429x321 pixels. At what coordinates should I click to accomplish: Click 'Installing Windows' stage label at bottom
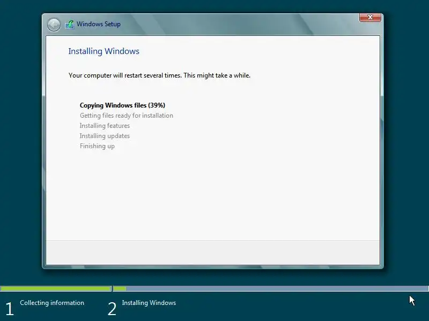pos(149,303)
